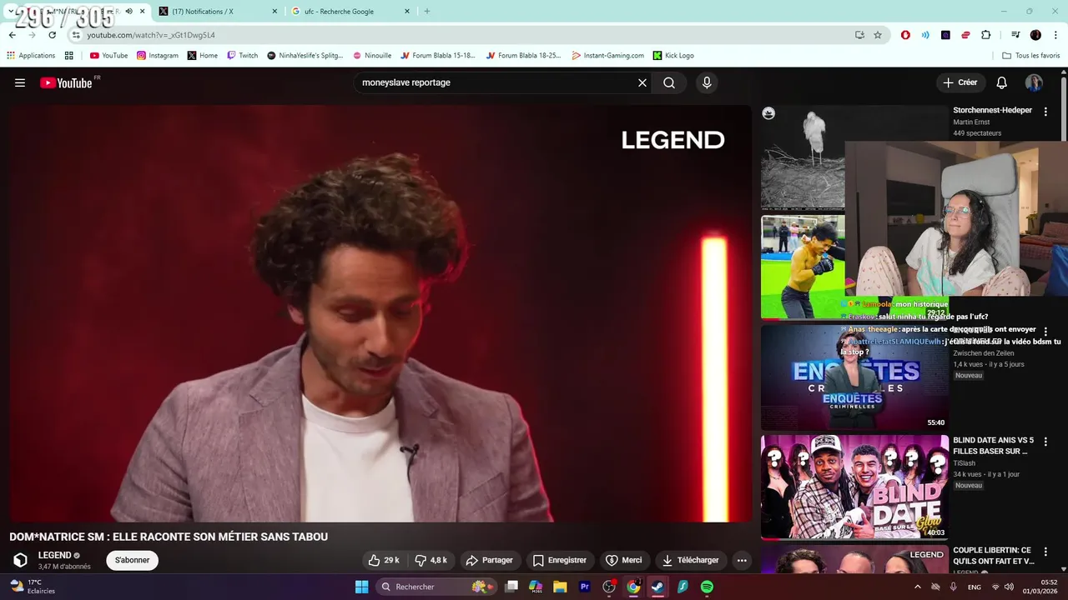Open Spotify from the taskbar
Viewport: 1068px width, 600px height.
coord(707,587)
